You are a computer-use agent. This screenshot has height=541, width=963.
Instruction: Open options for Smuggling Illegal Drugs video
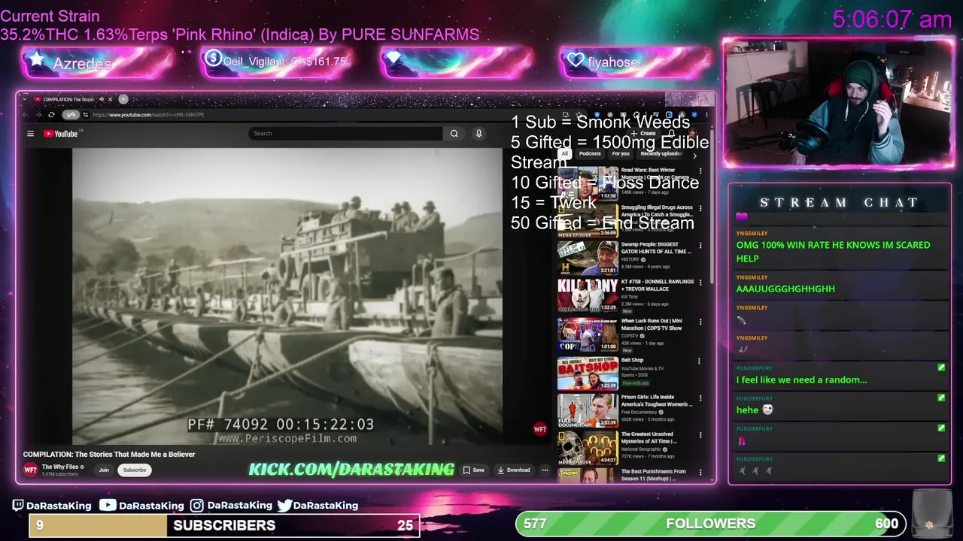(x=700, y=208)
